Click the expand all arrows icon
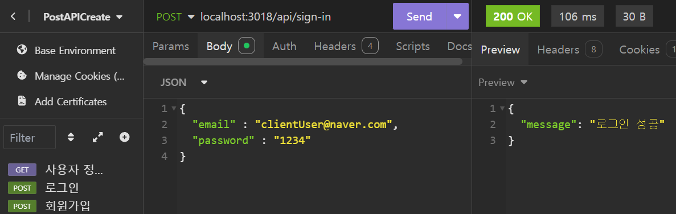 (x=98, y=137)
